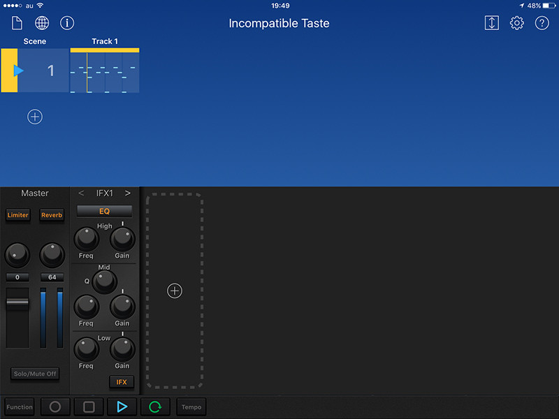Adjust the Reverb knob above value 64

click(52, 255)
